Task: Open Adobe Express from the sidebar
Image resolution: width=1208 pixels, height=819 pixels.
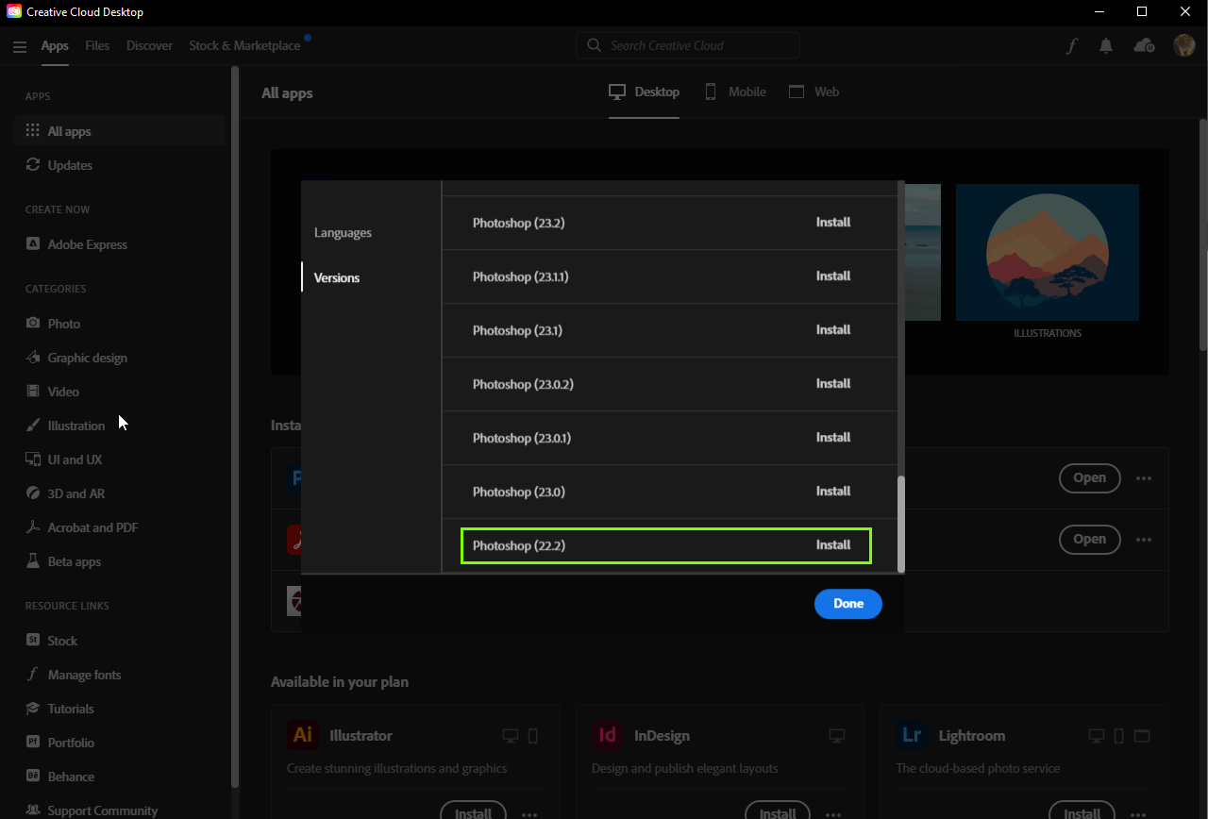Action: click(33, 243)
